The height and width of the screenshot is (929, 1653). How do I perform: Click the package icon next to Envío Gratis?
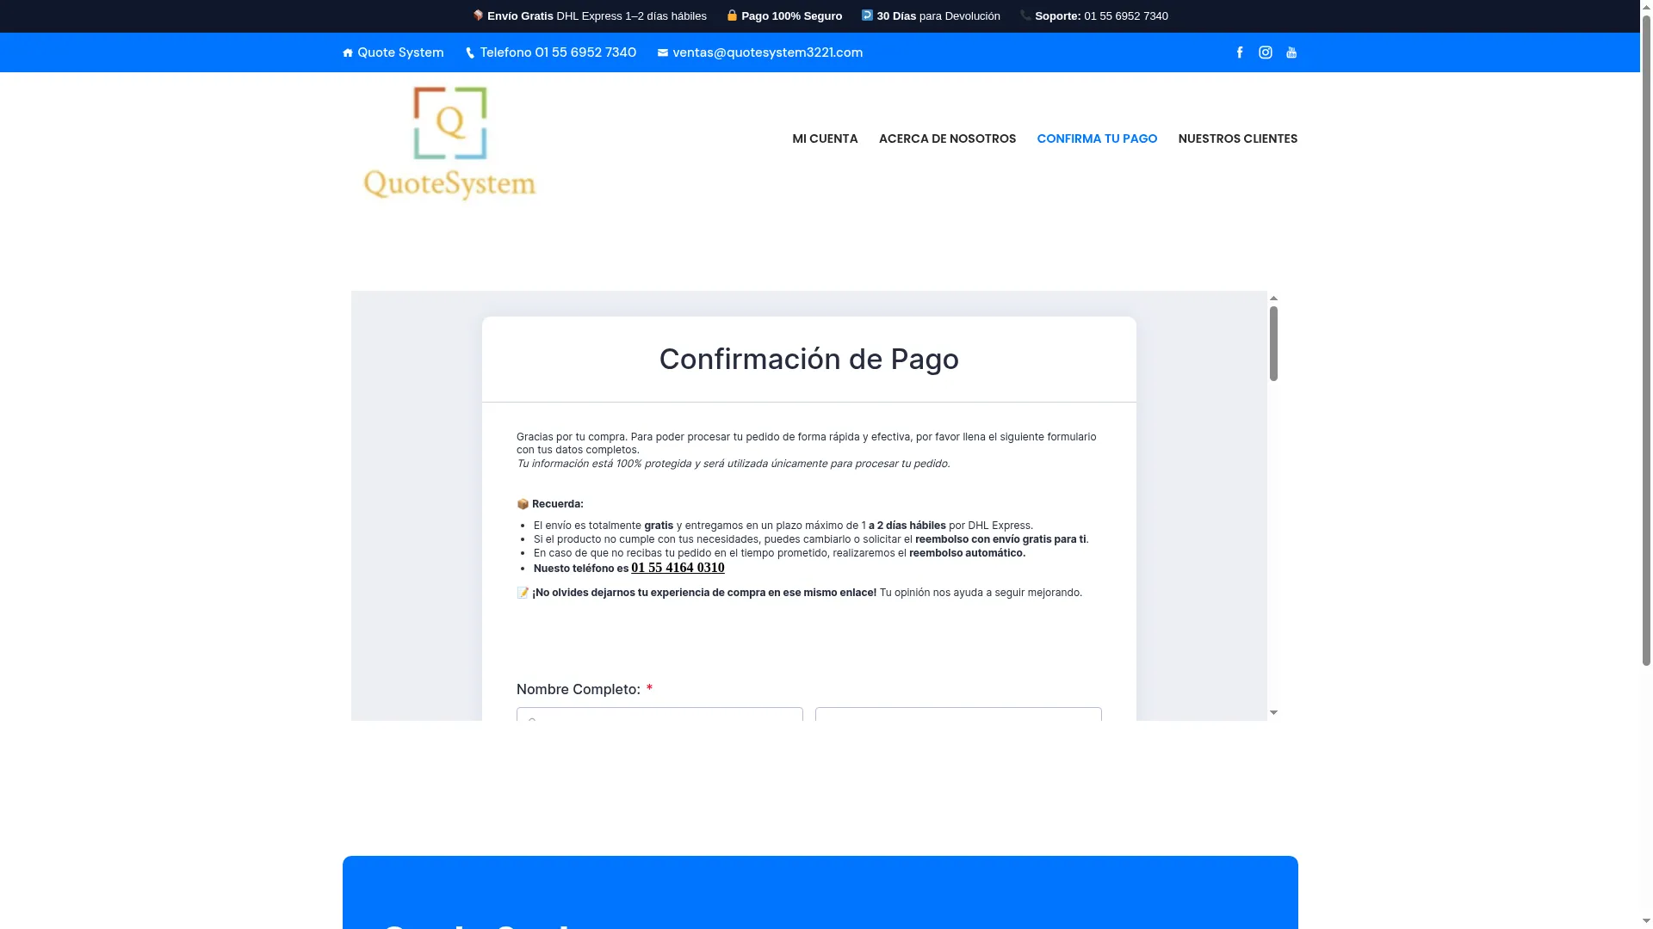(x=478, y=15)
